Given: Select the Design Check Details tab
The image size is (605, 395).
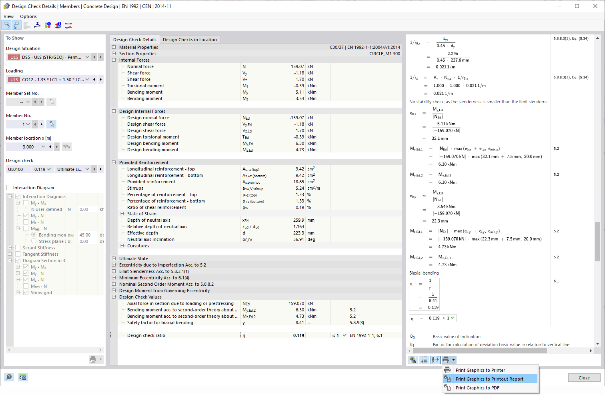Looking at the screenshot, I should 135,40.
